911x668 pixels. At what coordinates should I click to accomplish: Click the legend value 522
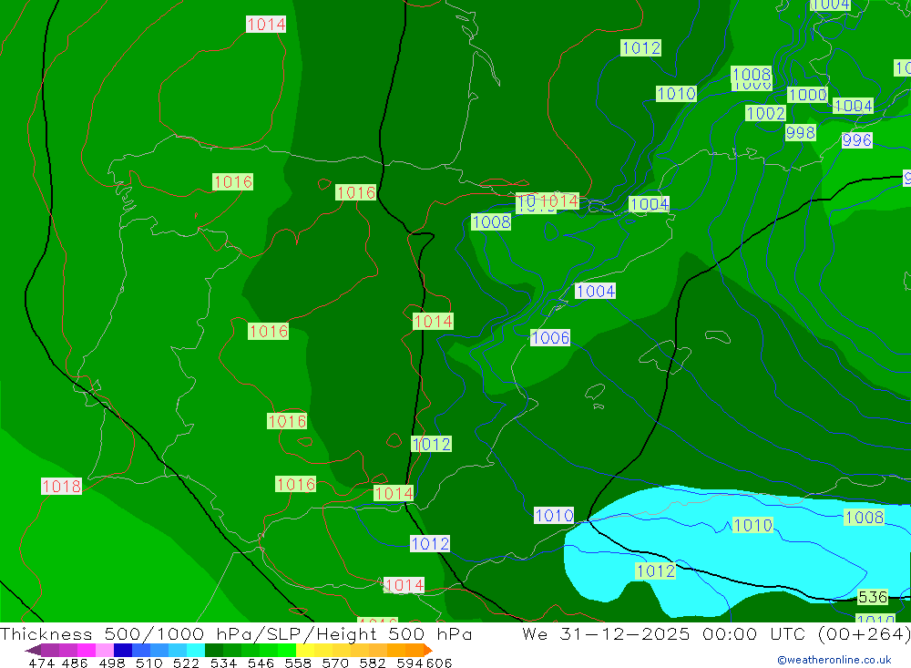point(186,663)
